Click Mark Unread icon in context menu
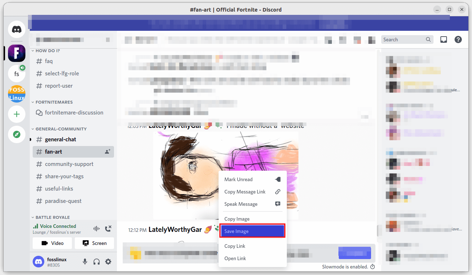Screen dimensions: 472x275 [278, 179]
